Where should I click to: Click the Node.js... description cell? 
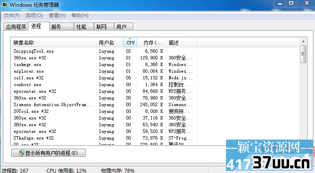(180, 78)
